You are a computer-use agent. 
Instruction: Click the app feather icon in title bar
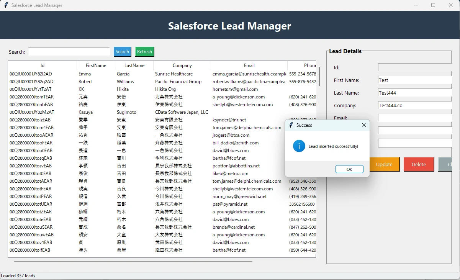click(6, 5)
